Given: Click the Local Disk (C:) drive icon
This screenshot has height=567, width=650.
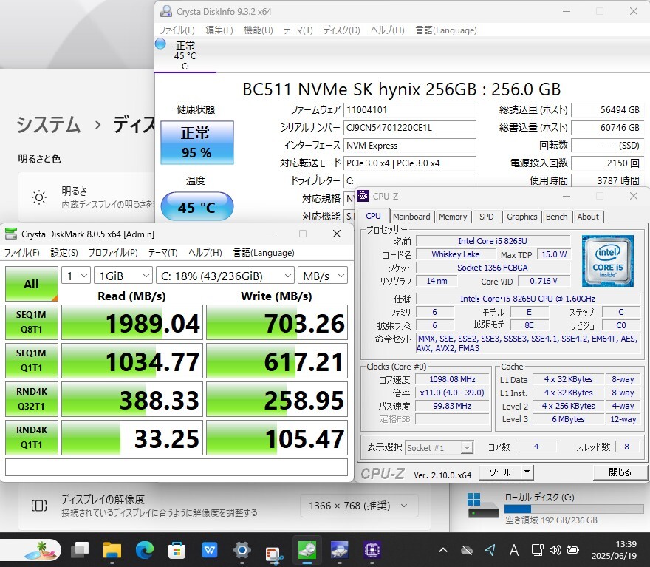Looking at the screenshot, I should (483, 505).
